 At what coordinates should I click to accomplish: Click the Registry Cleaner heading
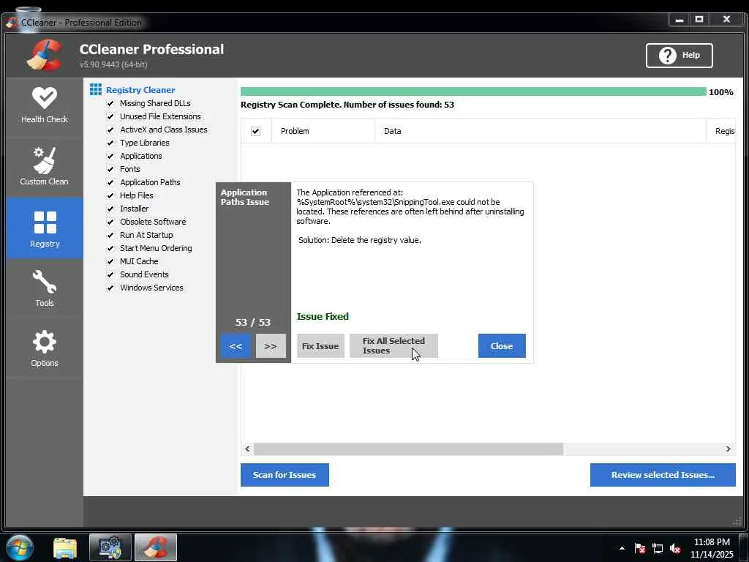click(140, 90)
